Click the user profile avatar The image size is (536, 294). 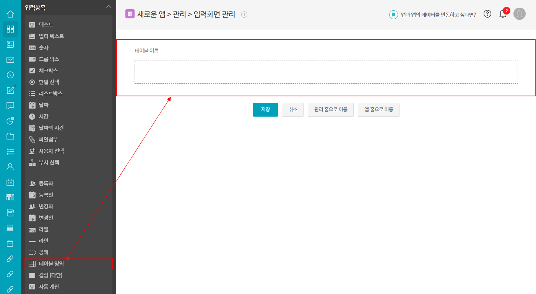519,14
